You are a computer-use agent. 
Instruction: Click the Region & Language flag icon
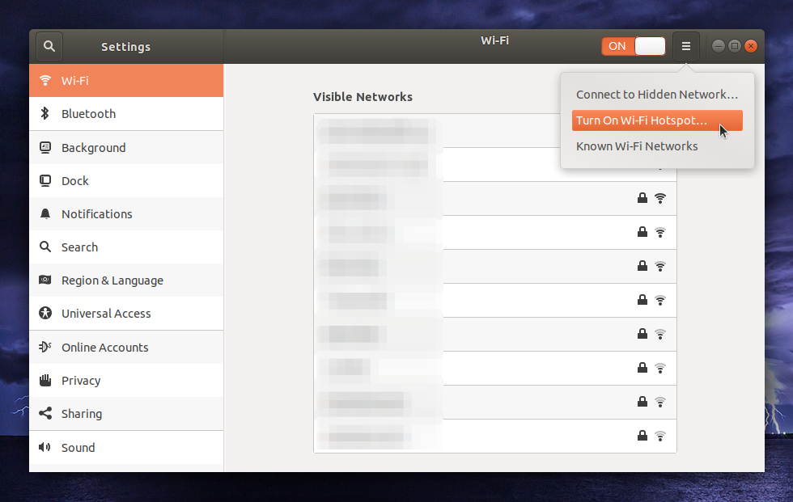(x=45, y=280)
